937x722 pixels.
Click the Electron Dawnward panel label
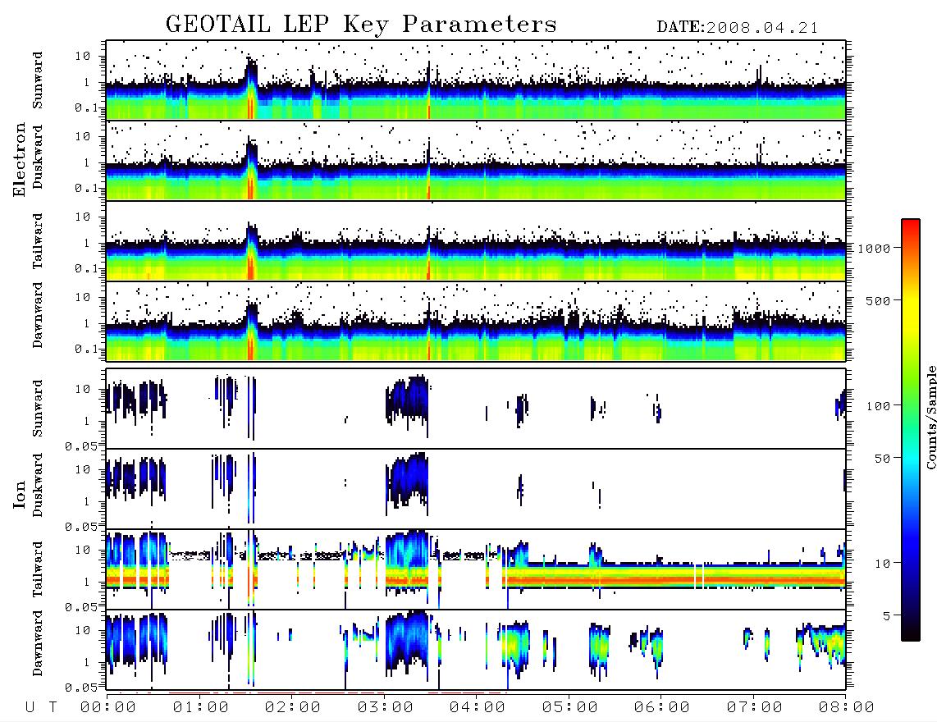coord(38,315)
